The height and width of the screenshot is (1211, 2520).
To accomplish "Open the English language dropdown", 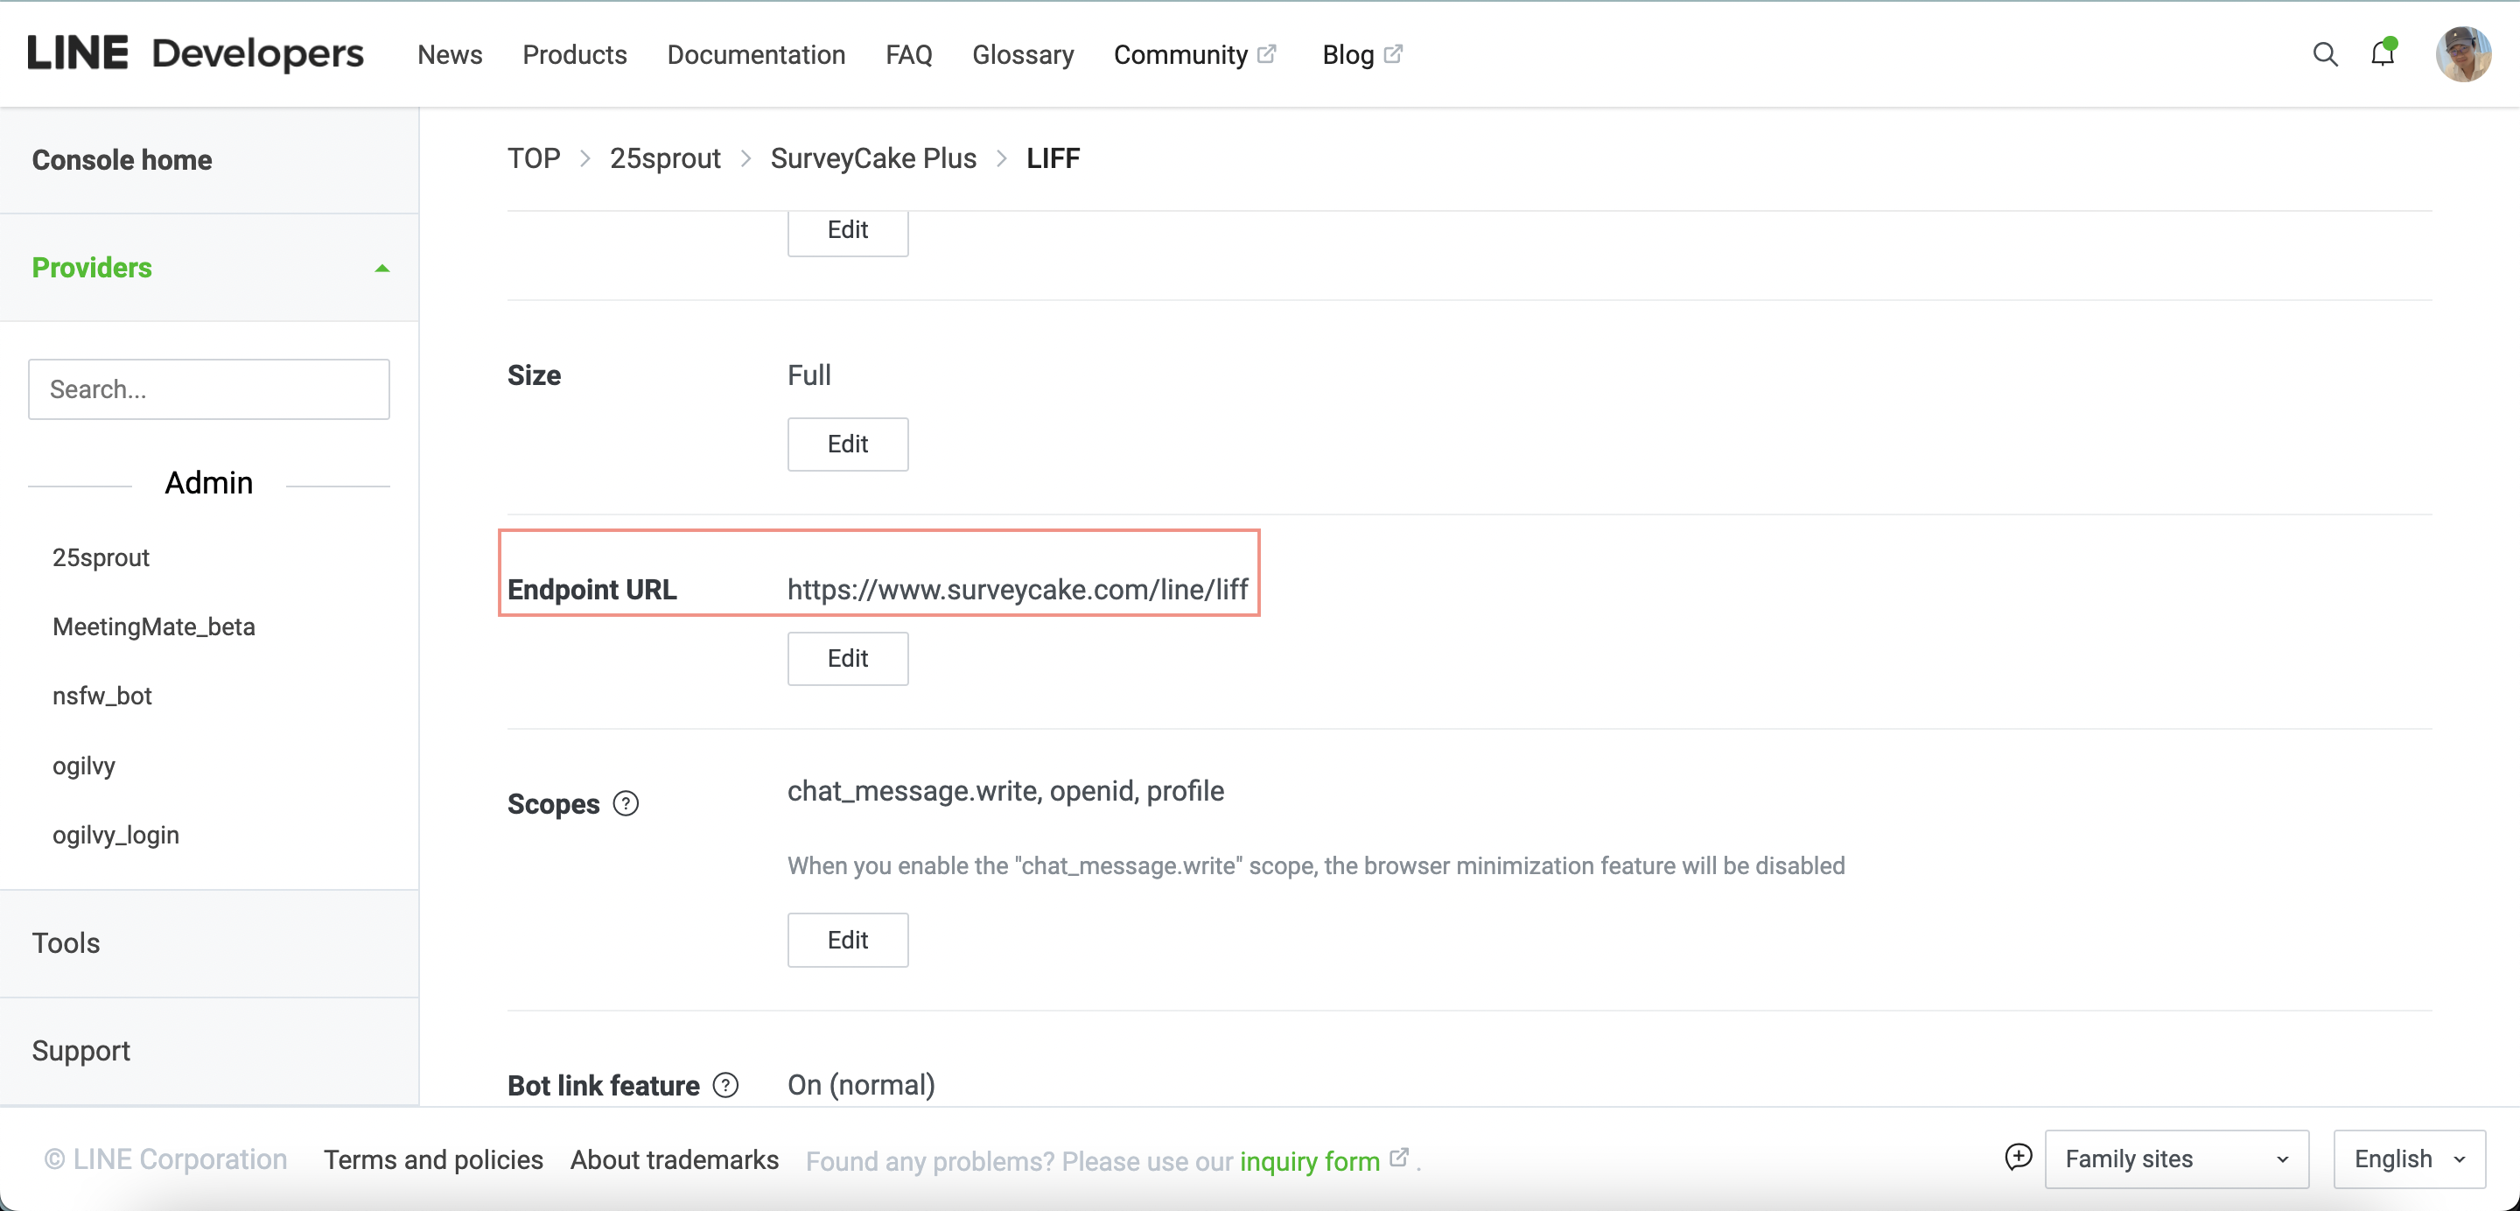I will [x=2409, y=1159].
